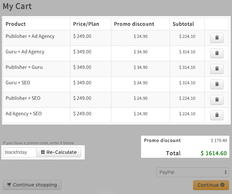Click the Product column header
232x194 pixels.
(x=16, y=24)
